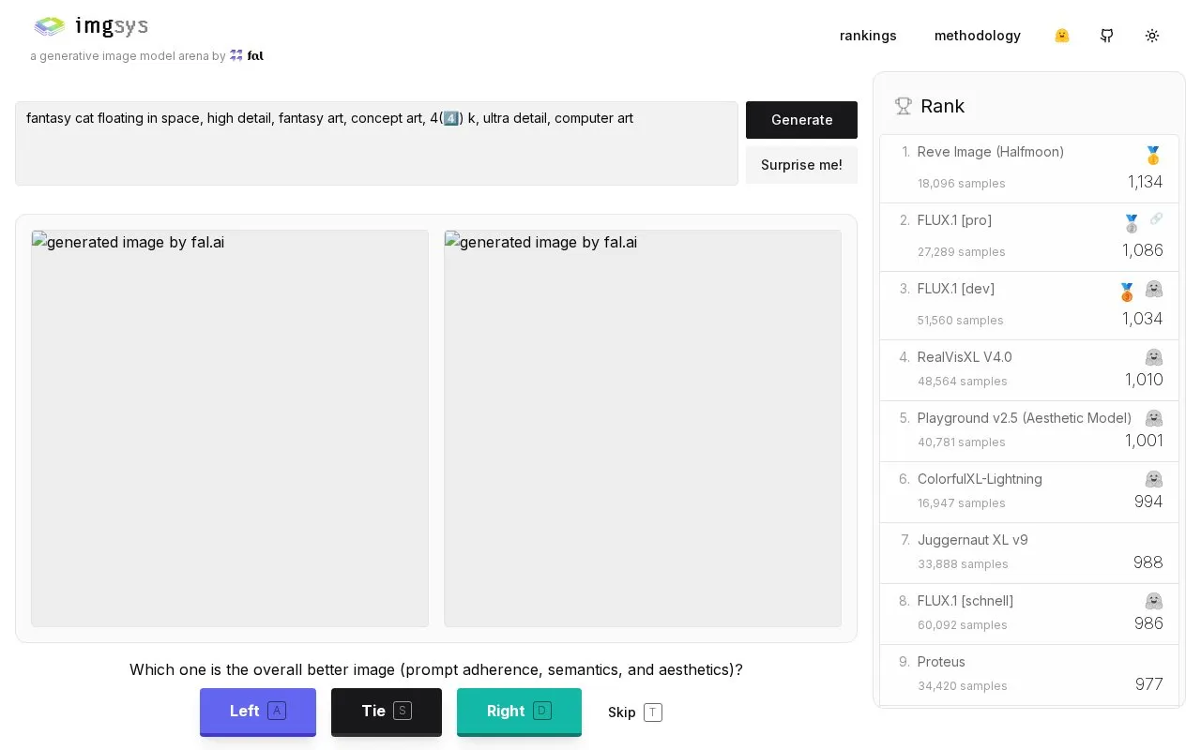
Task: Open the fal logo link
Action: click(x=247, y=55)
